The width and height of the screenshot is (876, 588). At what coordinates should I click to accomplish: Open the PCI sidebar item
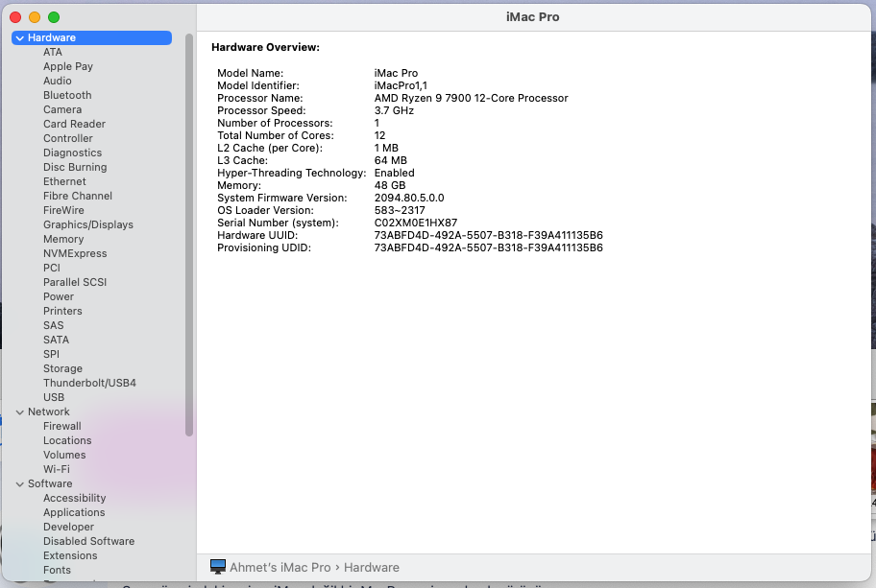pyautogui.click(x=52, y=268)
